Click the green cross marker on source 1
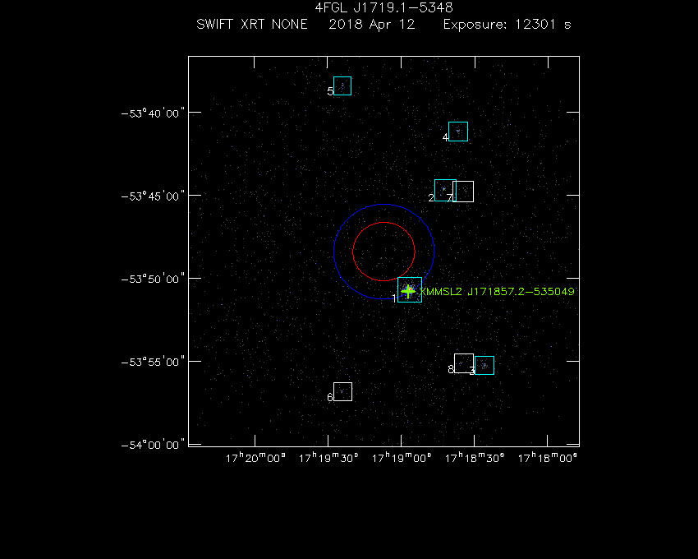698x559 pixels. (x=408, y=292)
